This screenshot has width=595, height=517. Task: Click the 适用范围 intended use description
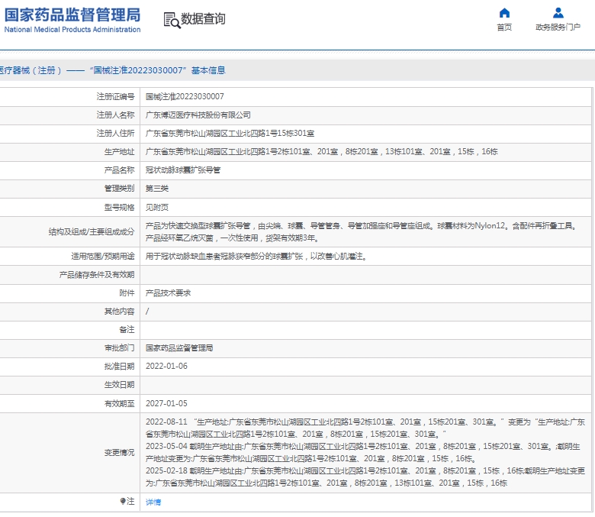257,257
